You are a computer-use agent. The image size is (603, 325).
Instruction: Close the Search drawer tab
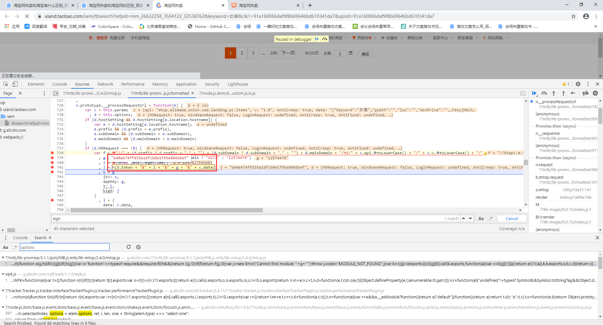pyautogui.click(x=50, y=238)
